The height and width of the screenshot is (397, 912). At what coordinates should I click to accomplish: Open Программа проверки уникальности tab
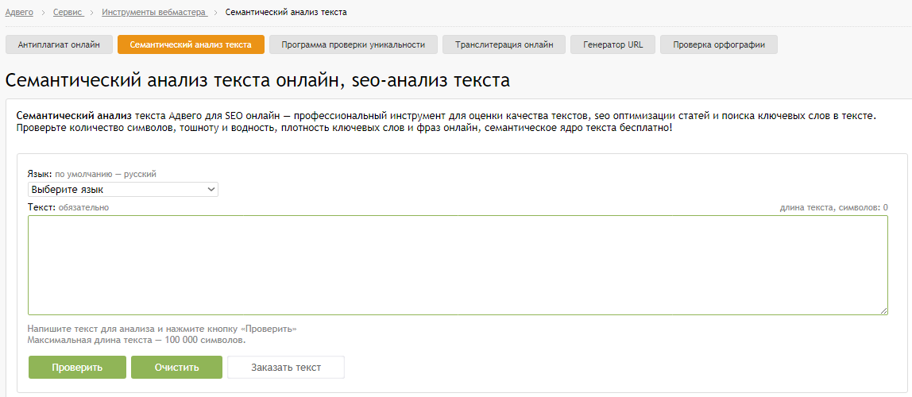(x=354, y=44)
